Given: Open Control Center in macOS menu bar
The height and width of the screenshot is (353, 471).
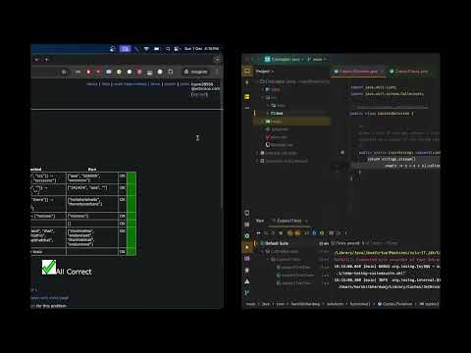Looking at the screenshot, I should [x=177, y=49].
